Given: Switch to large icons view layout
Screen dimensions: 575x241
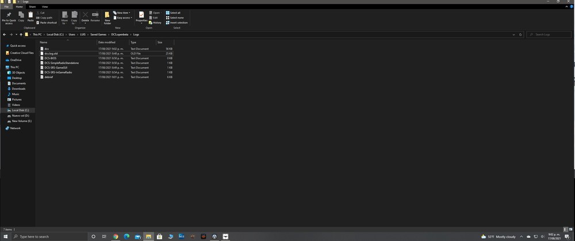Looking at the screenshot, I should pyautogui.click(x=570, y=229).
